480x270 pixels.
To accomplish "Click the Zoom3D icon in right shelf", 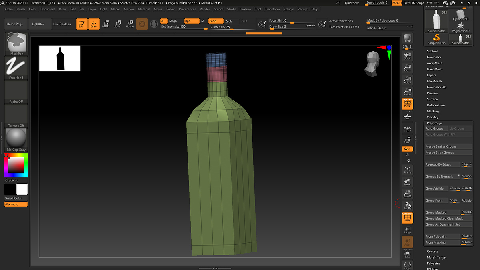I will coord(407,194).
